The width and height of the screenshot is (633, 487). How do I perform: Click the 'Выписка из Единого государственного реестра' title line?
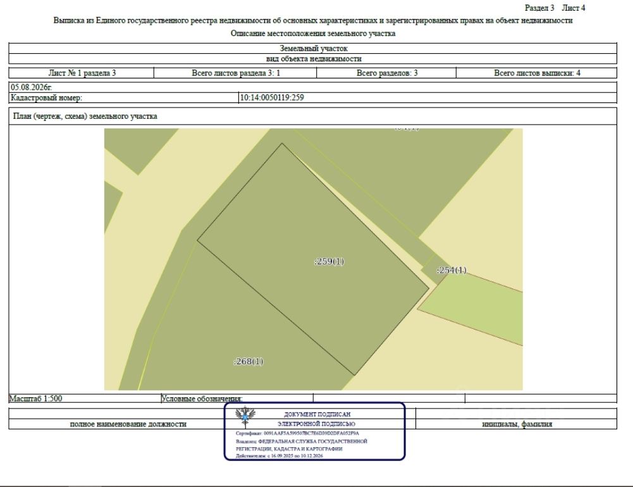pyautogui.click(x=313, y=20)
